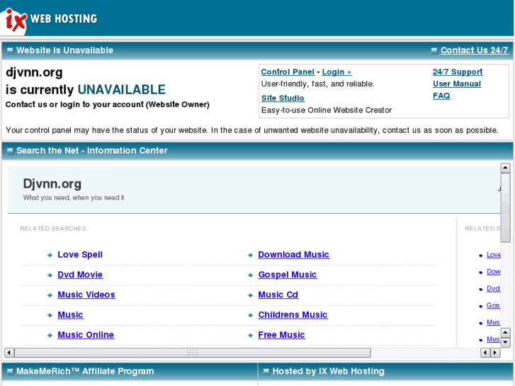Click the Gospel Music related search
Viewport: 515px width, 386px height.
[x=288, y=275]
